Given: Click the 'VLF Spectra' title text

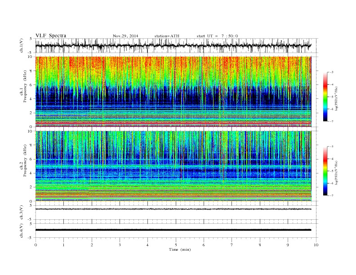Looking at the screenshot, I should (51, 35).
